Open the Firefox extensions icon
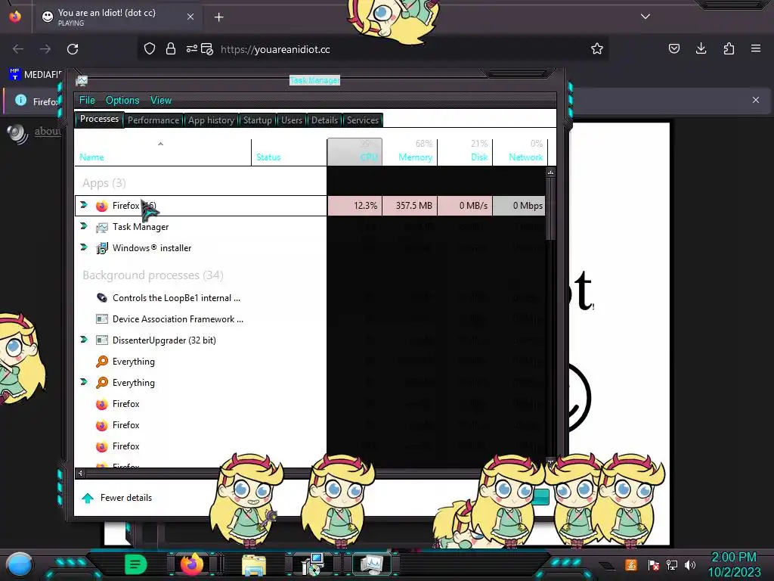This screenshot has width=774, height=581. click(729, 48)
